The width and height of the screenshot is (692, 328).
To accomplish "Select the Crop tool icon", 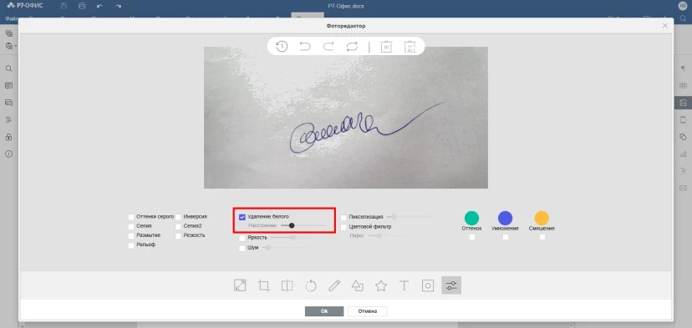I will [x=264, y=285].
